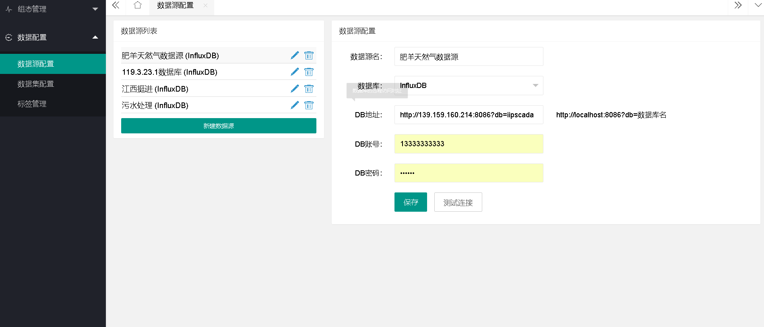764x327 pixels.
Task: Collapse the 数据配置 menu
Action: pos(95,37)
